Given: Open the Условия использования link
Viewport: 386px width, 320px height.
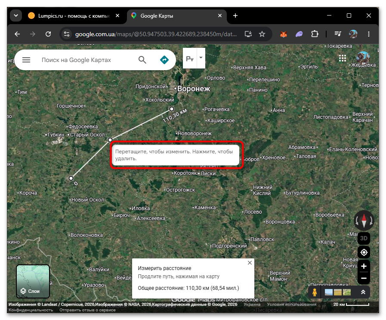Looking at the screenshot, I should pyautogui.click(x=291, y=304).
